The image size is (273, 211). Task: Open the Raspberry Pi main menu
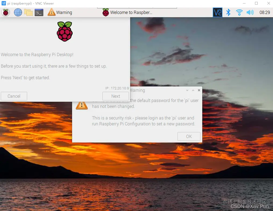6,13
